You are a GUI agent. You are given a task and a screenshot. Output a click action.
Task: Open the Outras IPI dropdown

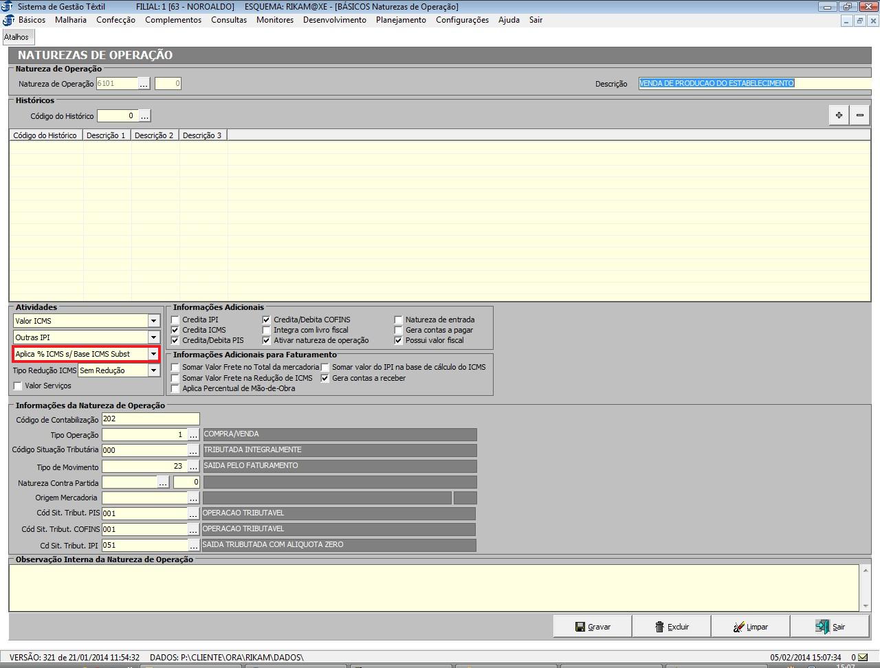153,337
